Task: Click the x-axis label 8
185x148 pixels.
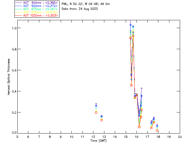Action: pos(50,137)
